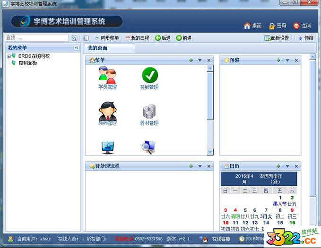Select calendar date 9 in calendar
This screenshot has width=321, height=248.
[x=292, y=213]
